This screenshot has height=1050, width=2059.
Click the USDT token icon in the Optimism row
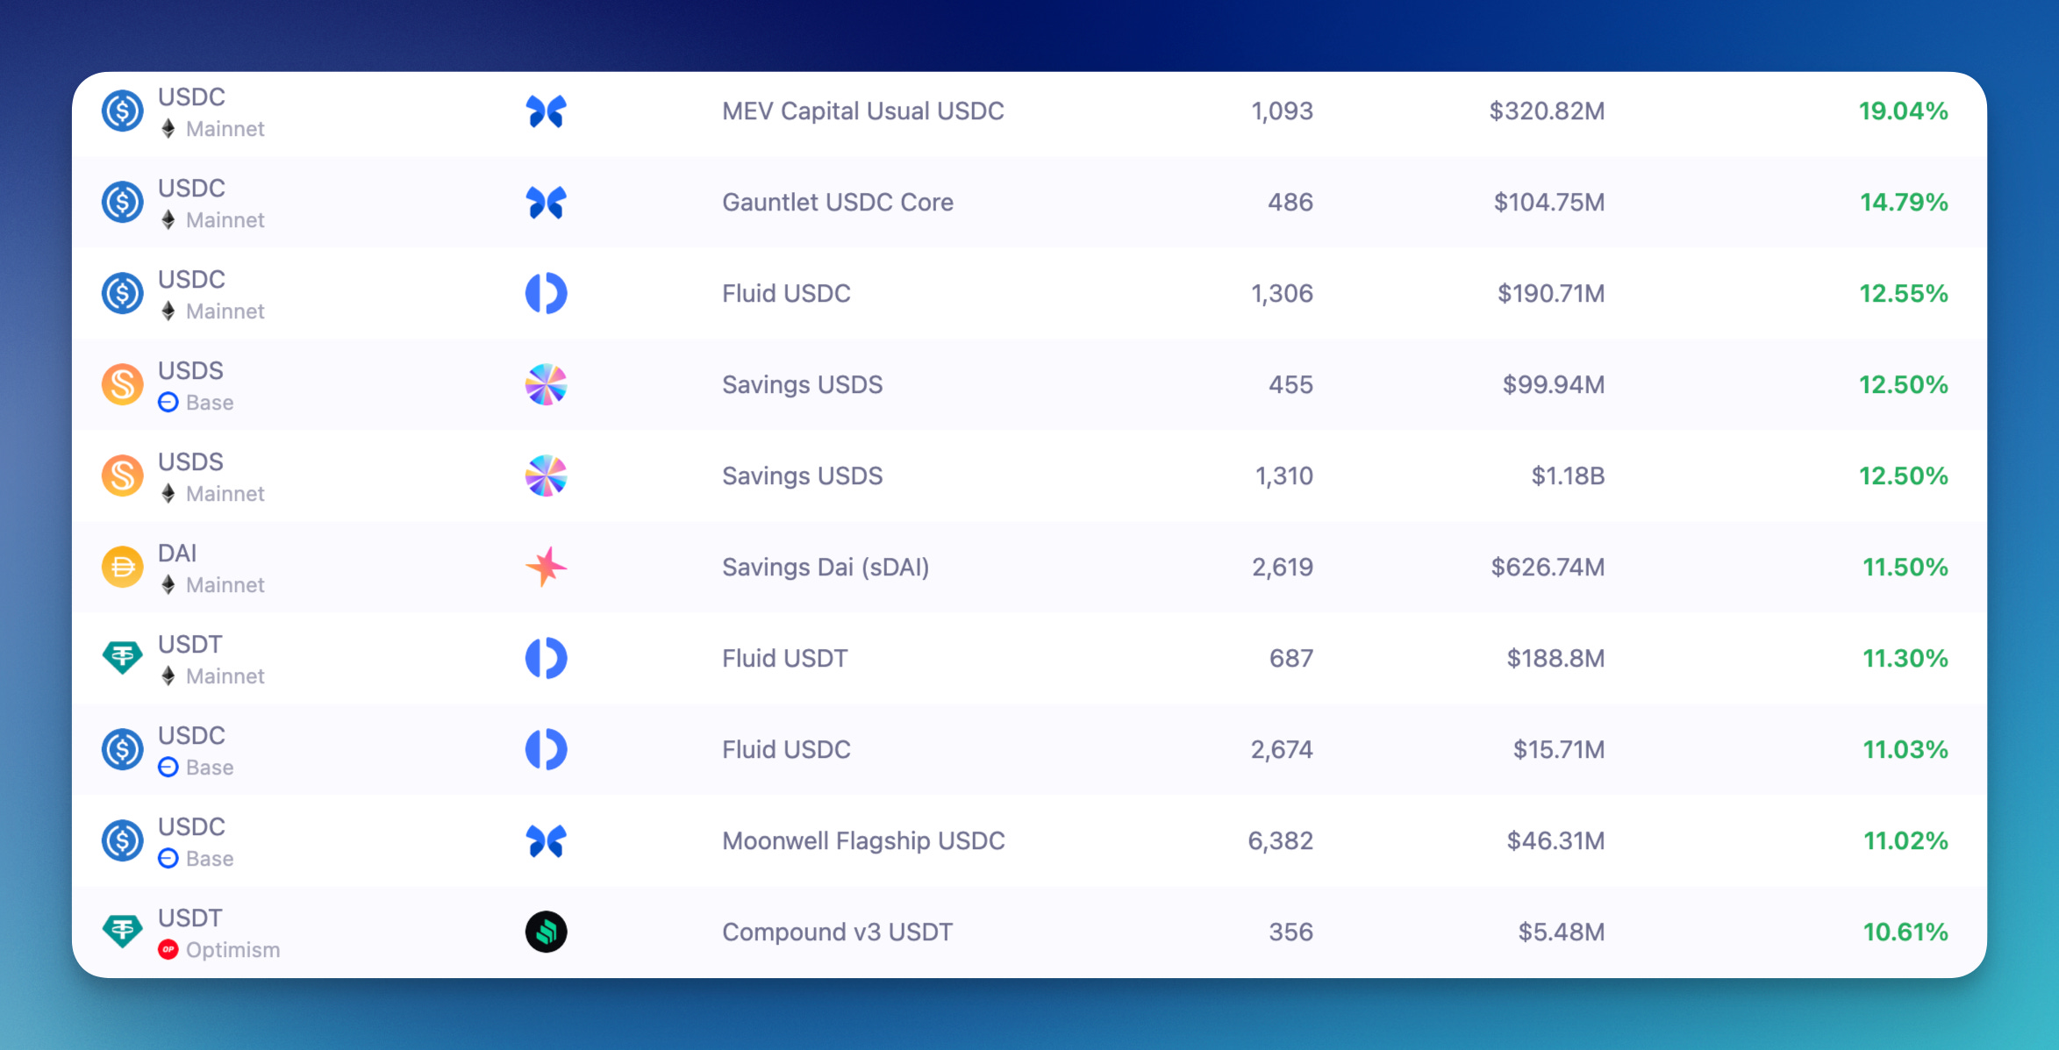(123, 932)
